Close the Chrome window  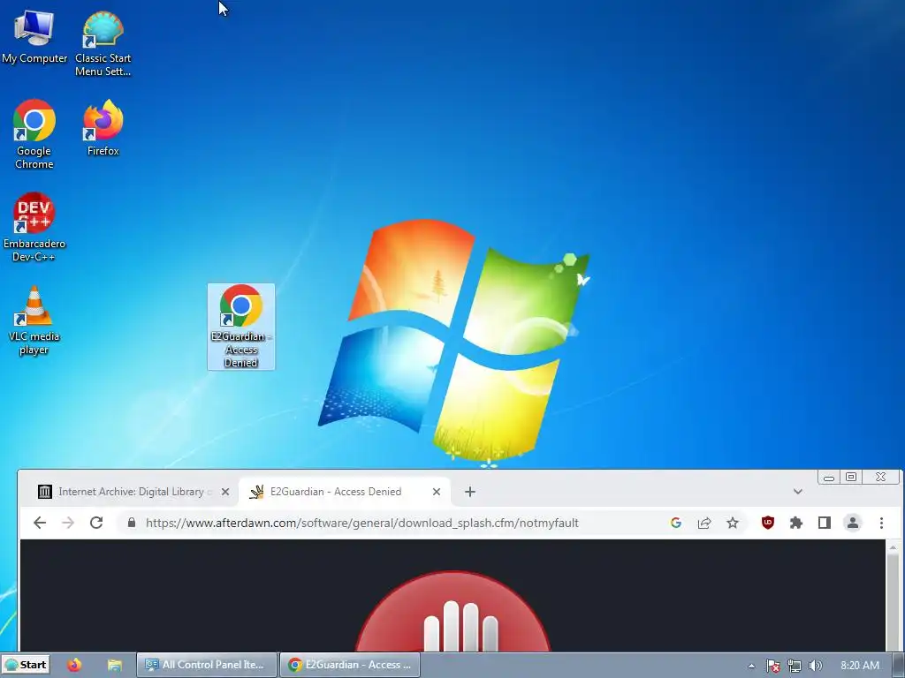point(881,477)
